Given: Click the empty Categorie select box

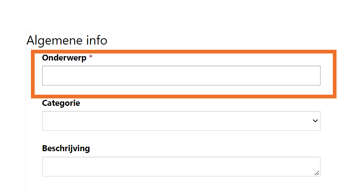Looking at the screenshot, I should (181, 121).
